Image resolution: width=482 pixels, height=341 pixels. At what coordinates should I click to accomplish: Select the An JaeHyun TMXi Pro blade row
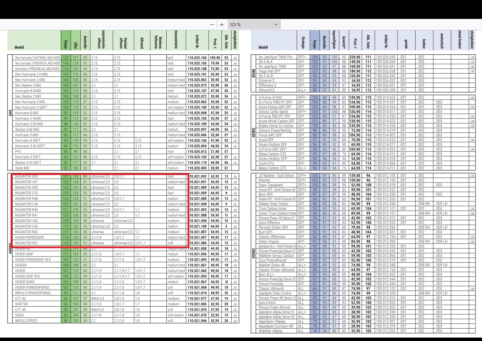[366, 57]
